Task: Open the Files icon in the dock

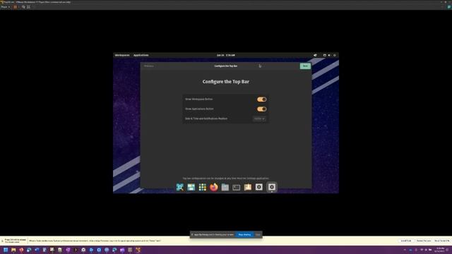Action: 225,187
